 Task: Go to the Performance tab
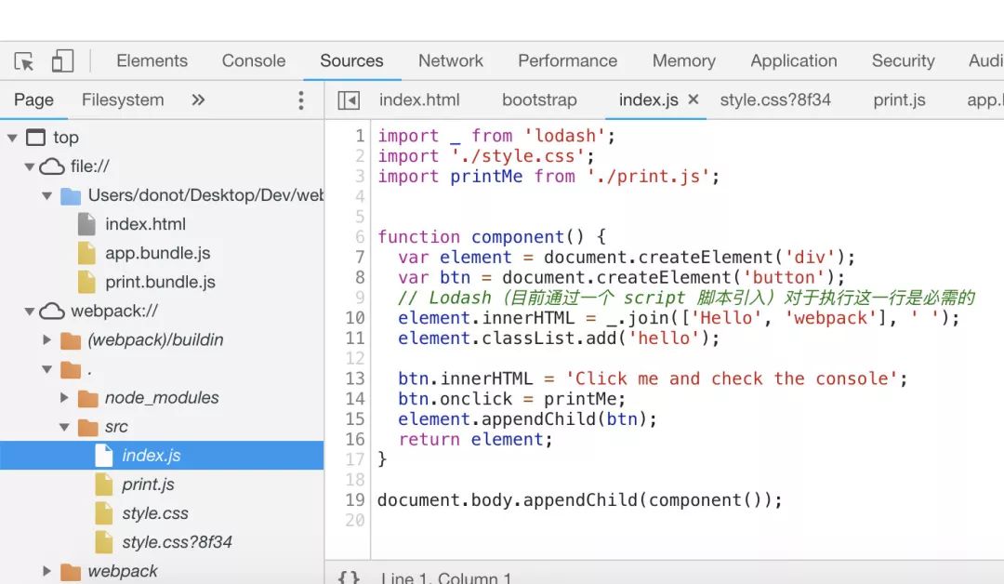pos(567,60)
